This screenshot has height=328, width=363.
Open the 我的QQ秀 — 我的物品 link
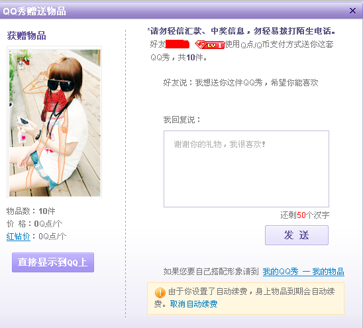(x=303, y=272)
